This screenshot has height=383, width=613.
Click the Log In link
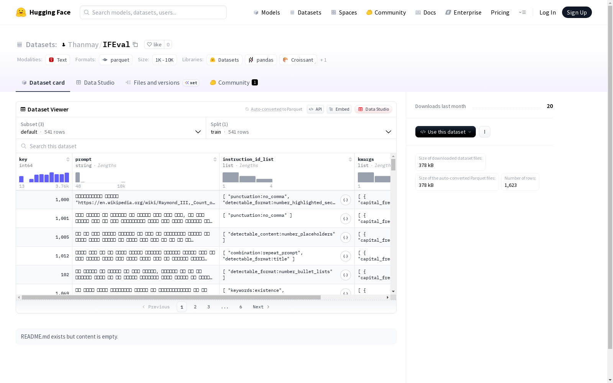[547, 12]
